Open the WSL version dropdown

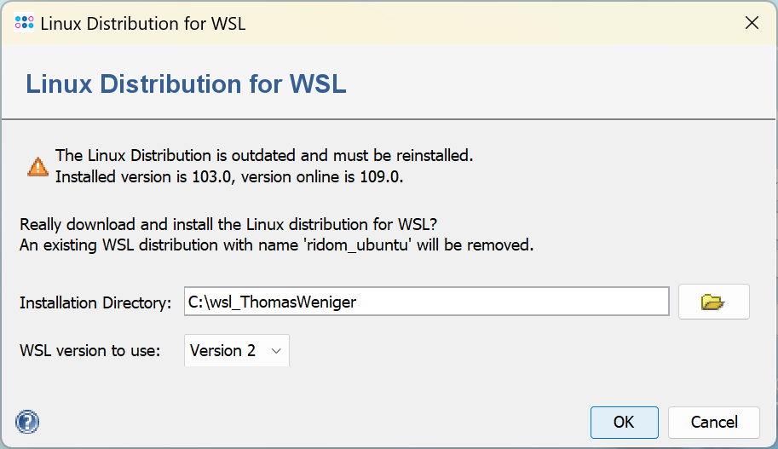click(237, 350)
